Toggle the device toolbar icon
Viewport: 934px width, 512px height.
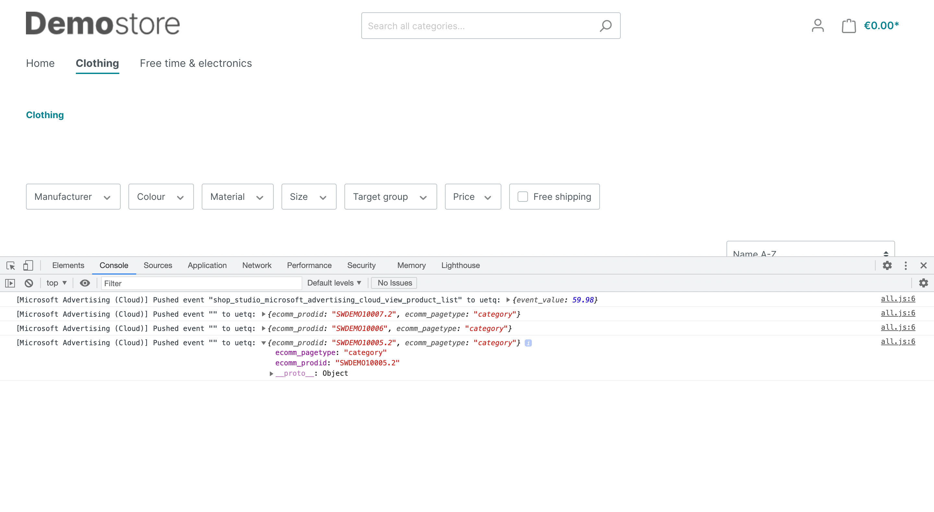[28, 265]
